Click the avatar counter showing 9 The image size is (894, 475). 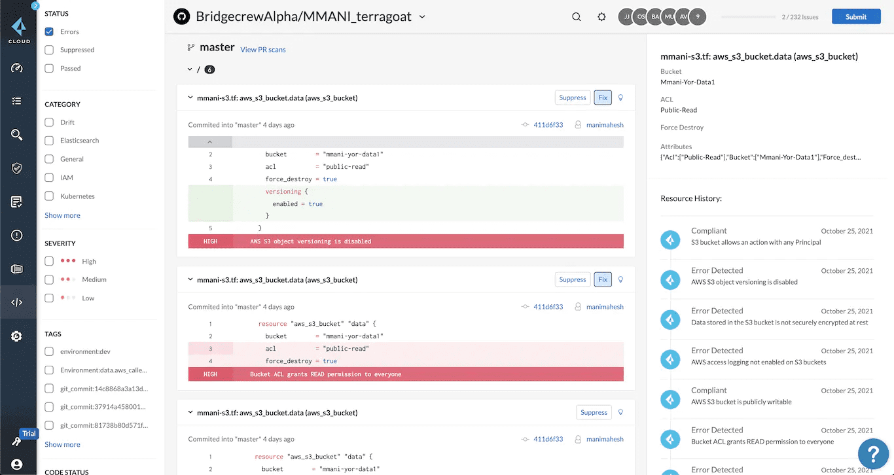tap(698, 17)
